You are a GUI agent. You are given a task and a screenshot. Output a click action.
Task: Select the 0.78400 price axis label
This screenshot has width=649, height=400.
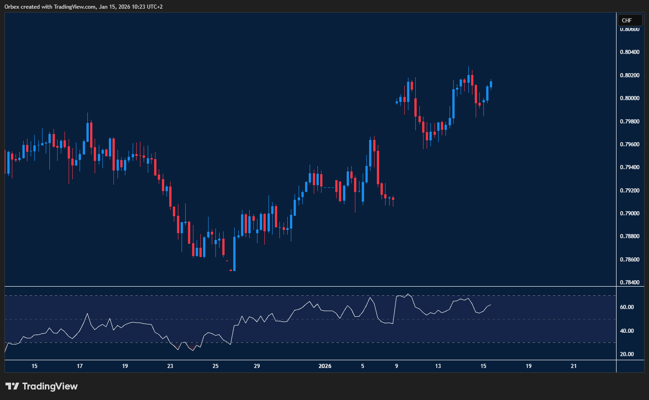tap(629, 283)
